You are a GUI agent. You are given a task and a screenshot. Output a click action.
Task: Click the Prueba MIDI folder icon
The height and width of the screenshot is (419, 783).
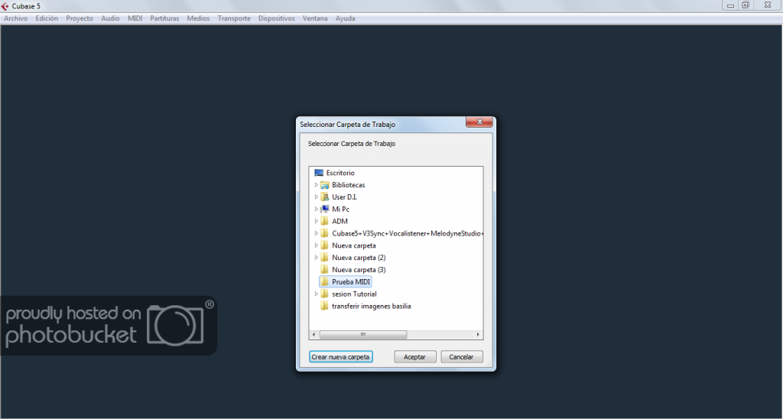point(324,281)
